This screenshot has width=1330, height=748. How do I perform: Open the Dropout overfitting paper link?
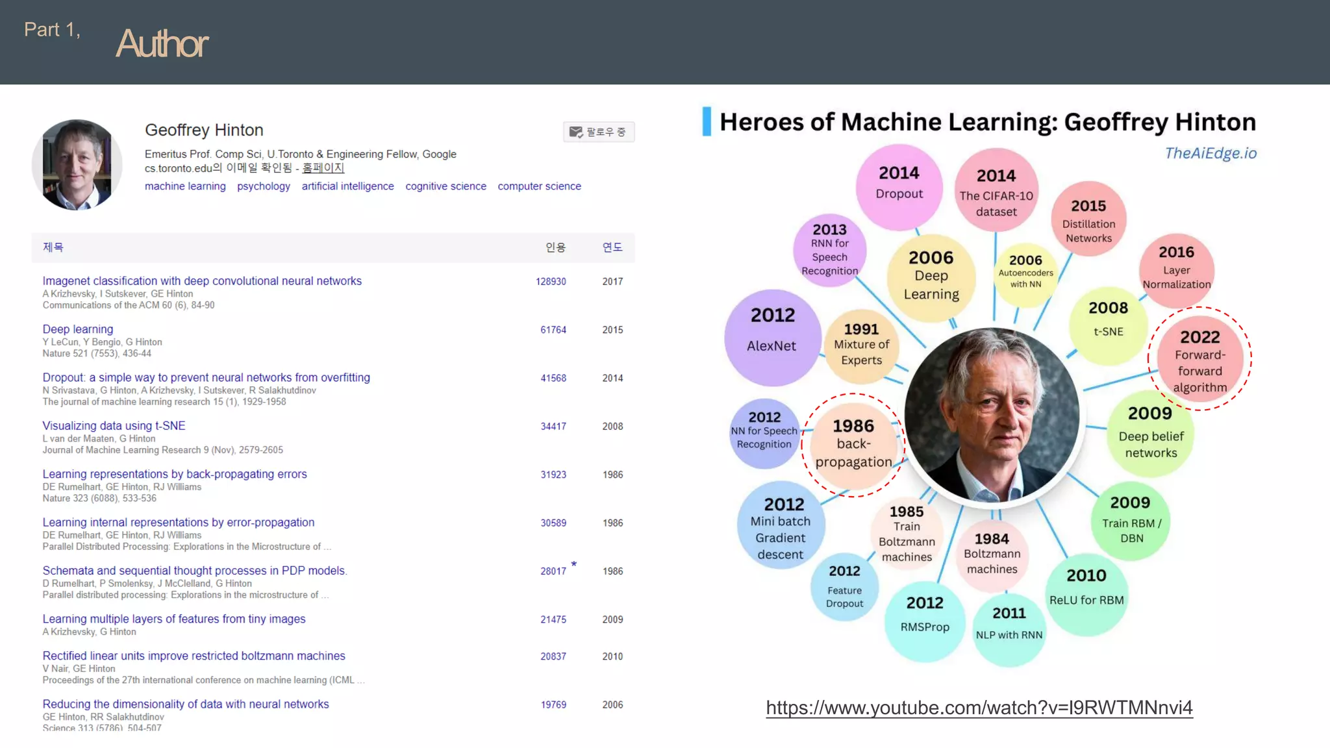pyautogui.click(x=207, y=378)
